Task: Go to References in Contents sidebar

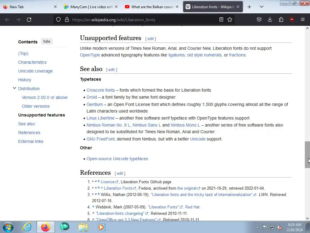Action: (29, 133)
